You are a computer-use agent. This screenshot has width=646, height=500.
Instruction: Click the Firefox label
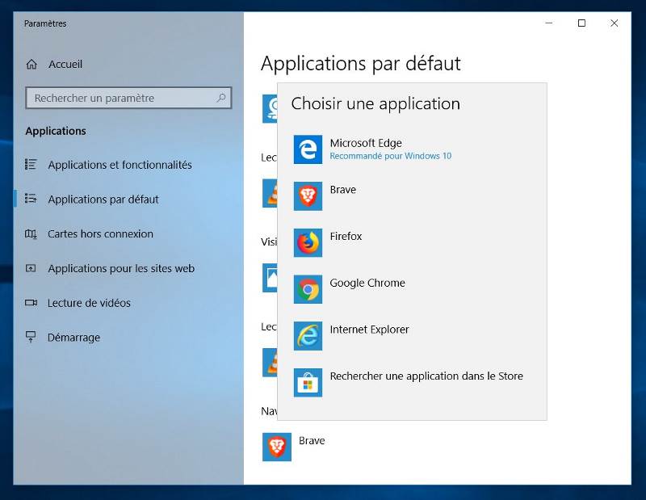pyautogui.click(x=346, y=236)
